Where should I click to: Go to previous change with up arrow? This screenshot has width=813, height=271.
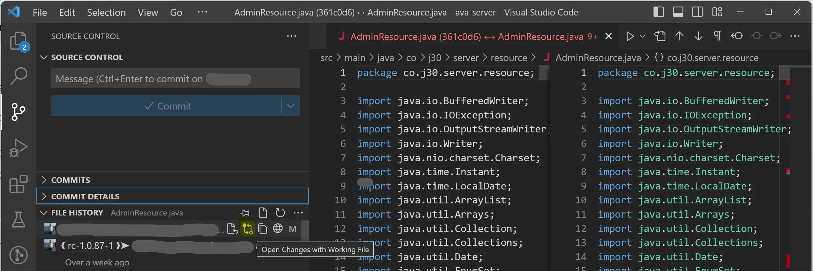click(x=679, y=36)
